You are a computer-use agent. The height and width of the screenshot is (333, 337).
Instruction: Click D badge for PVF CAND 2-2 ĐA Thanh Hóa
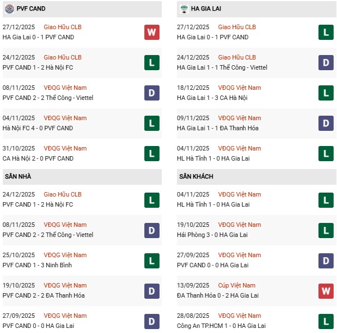click(152, 290)
